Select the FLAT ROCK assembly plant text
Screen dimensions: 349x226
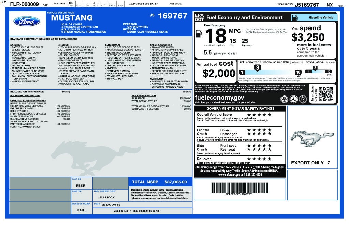[107, 197]
